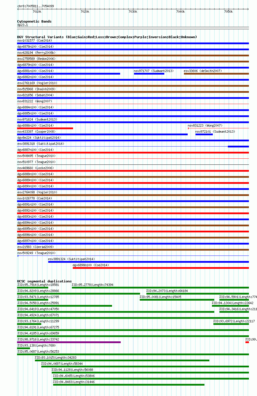Select duplication %ID:95.0081|Length:15405
The image size is (257, 396).
coord(161,297)
